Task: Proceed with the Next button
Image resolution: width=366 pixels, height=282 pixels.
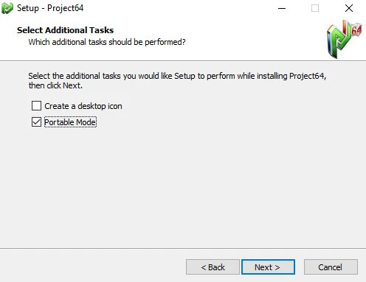Action: tap(268, 267)
